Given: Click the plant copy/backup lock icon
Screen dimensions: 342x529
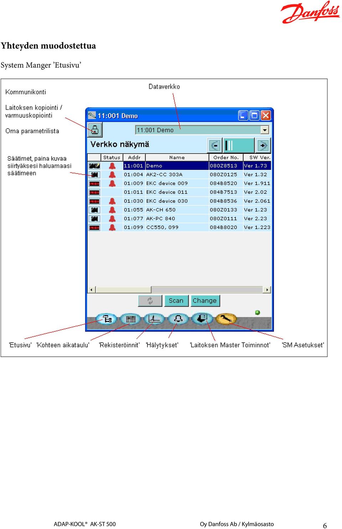Looking at the screenshot, I should [x=95, y=130].
